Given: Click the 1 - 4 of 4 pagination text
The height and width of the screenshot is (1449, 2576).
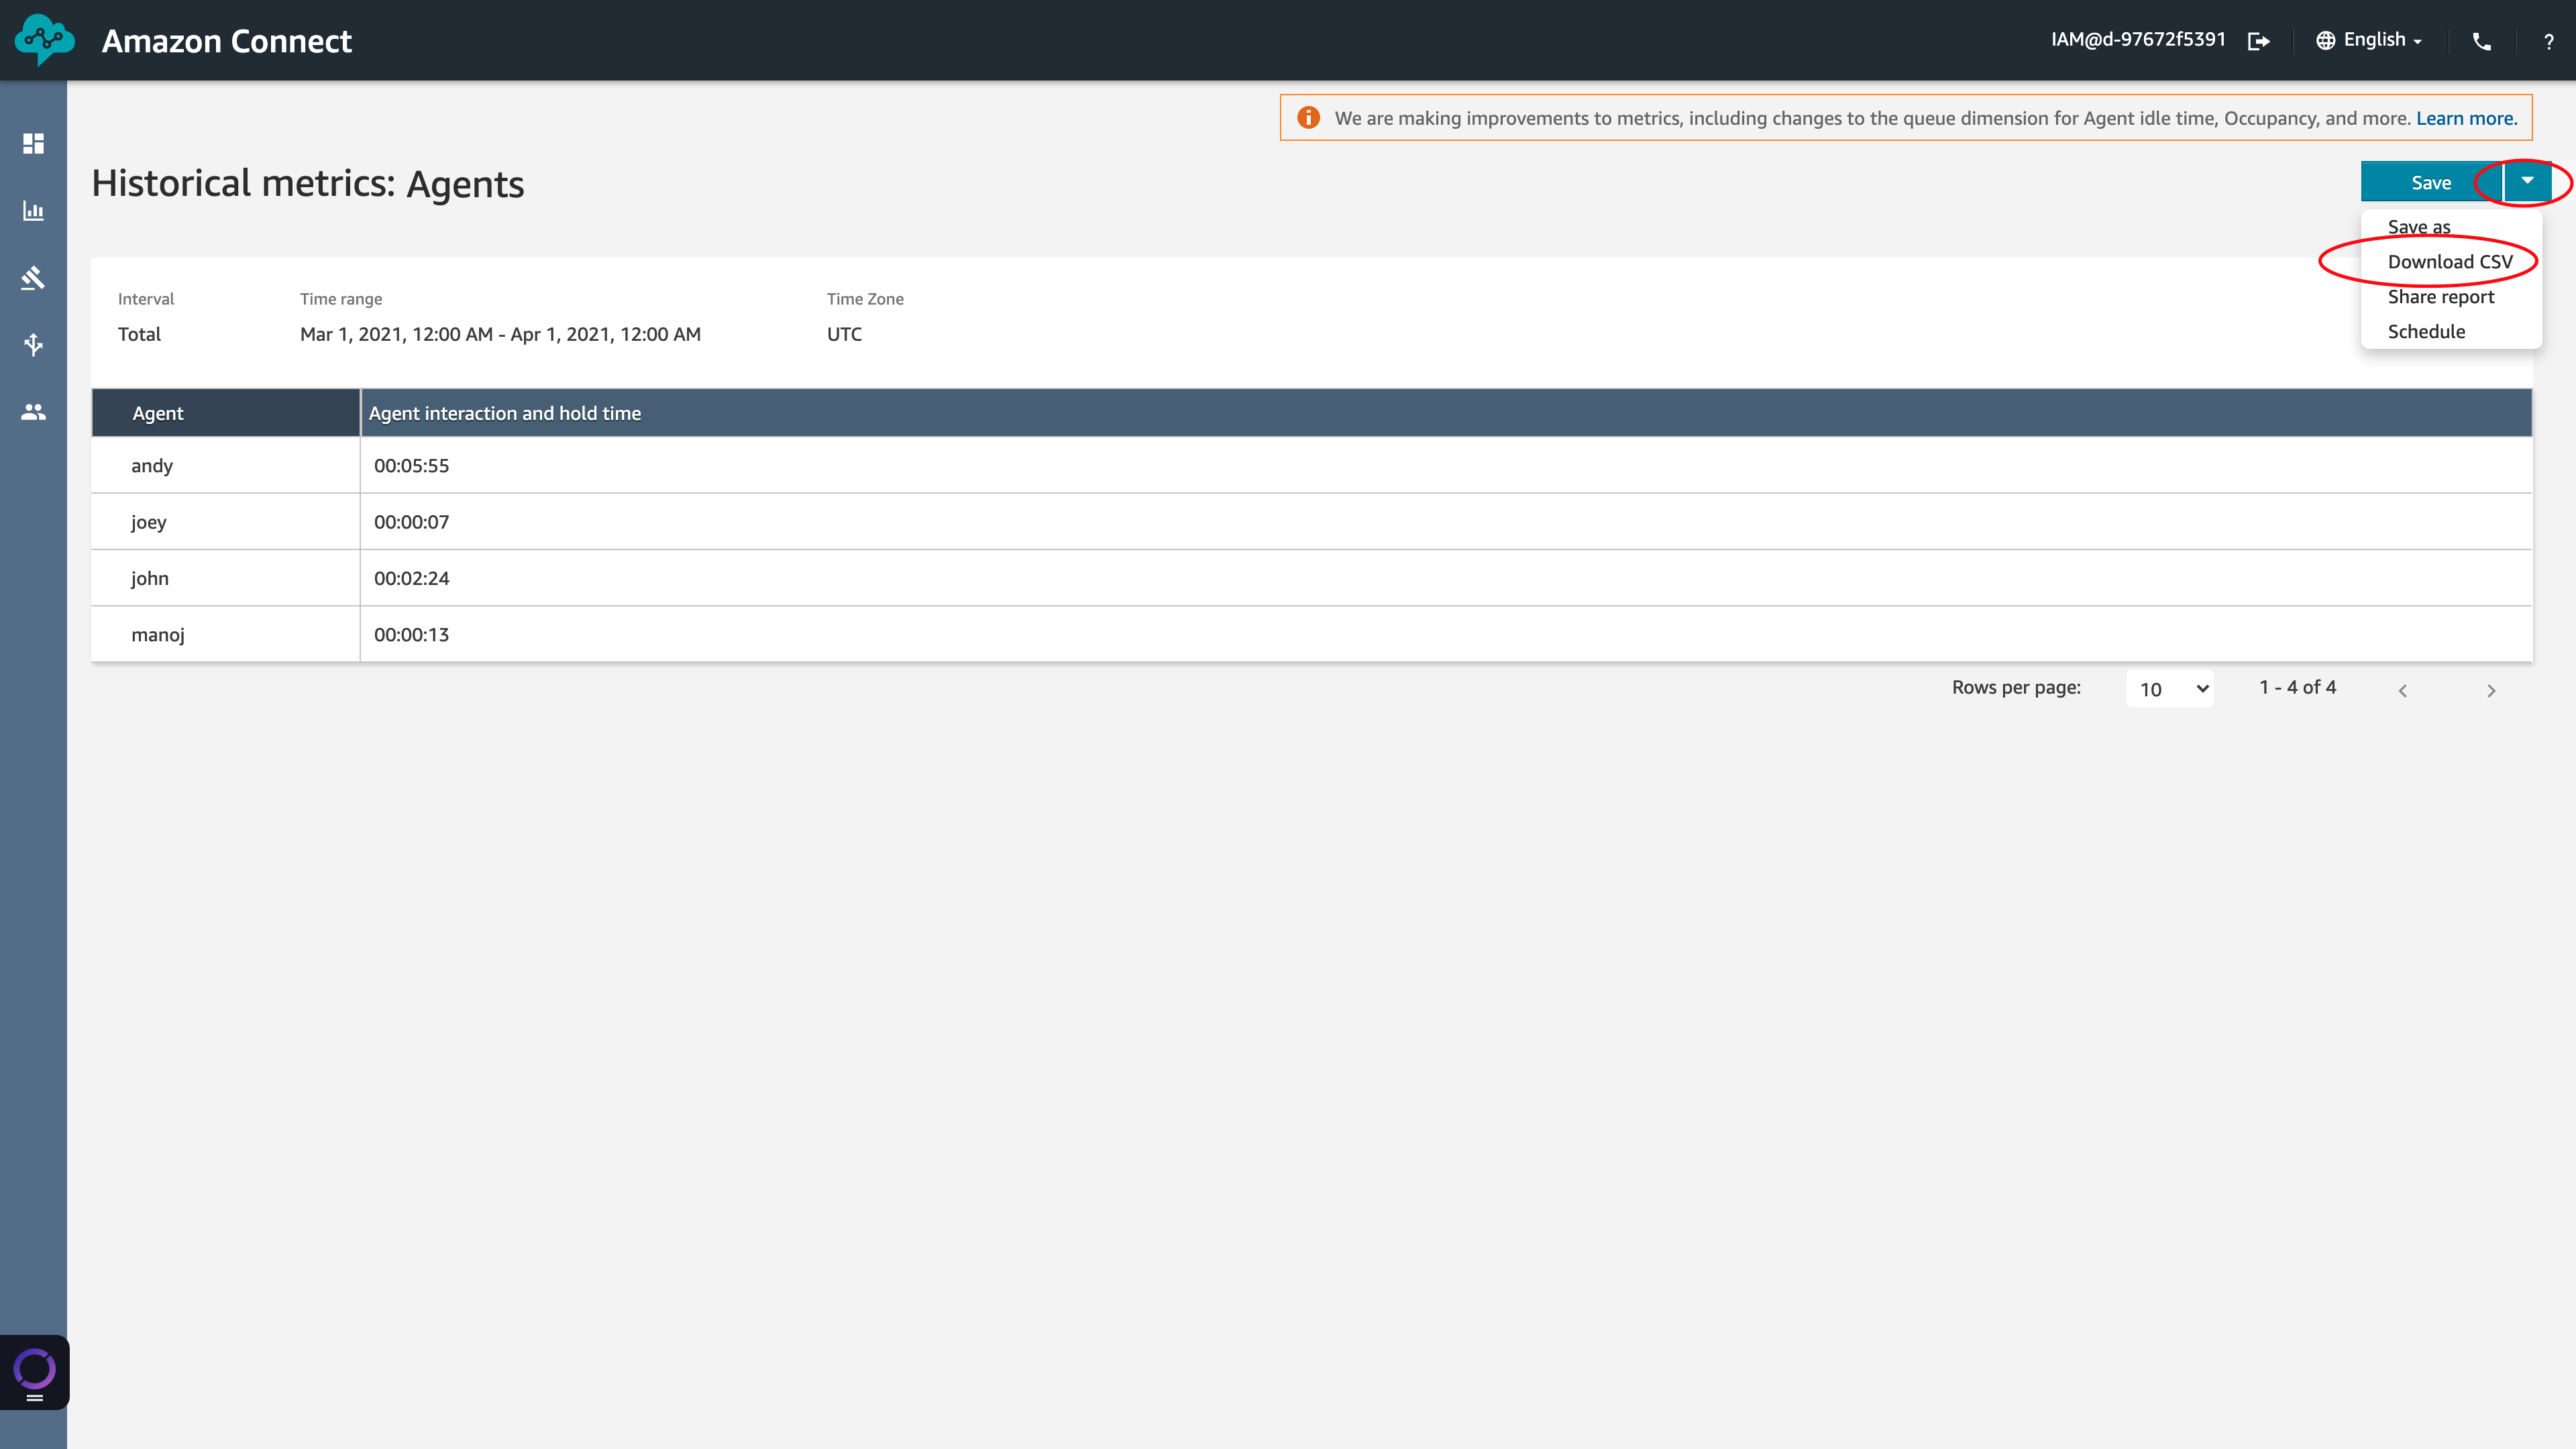Looking at the screenshot, I should [x=2297, y=687].
